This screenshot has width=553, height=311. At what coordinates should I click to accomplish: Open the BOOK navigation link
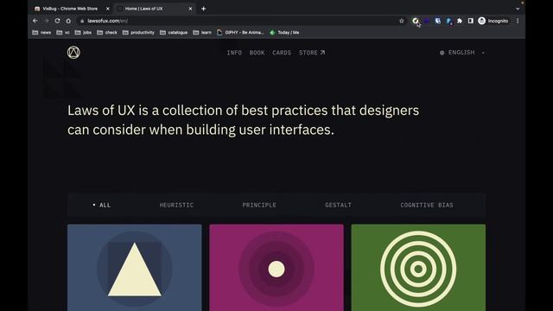tap(257, 53)
